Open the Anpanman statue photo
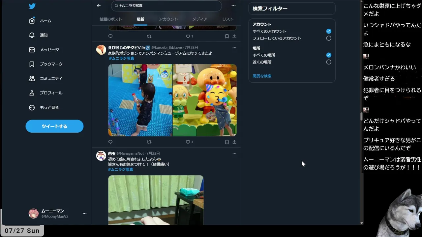 point(205,100)
